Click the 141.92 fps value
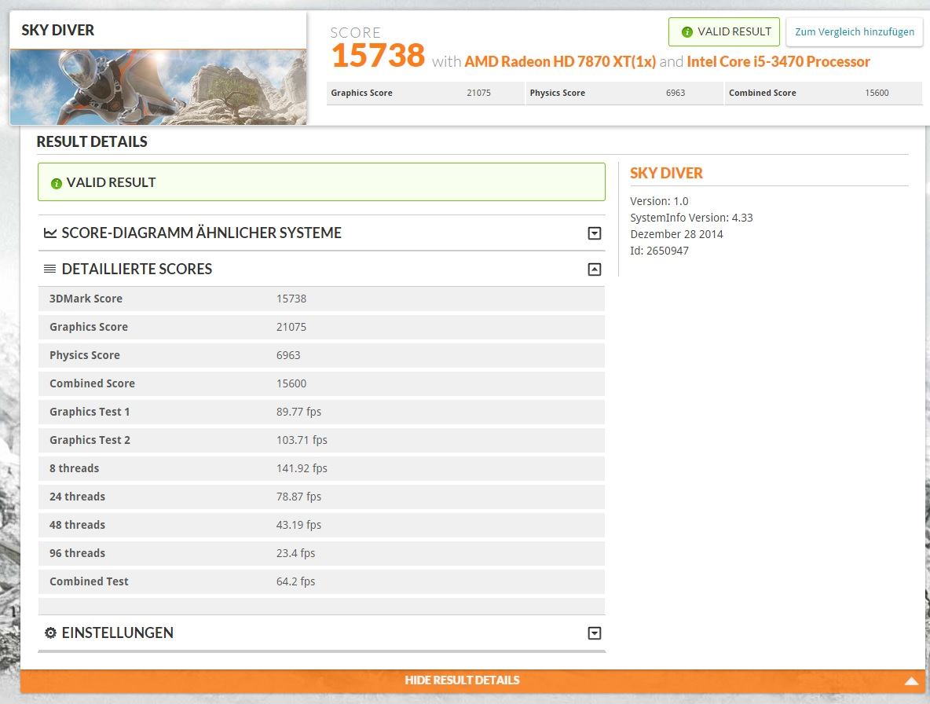 [x=302, y=468]
